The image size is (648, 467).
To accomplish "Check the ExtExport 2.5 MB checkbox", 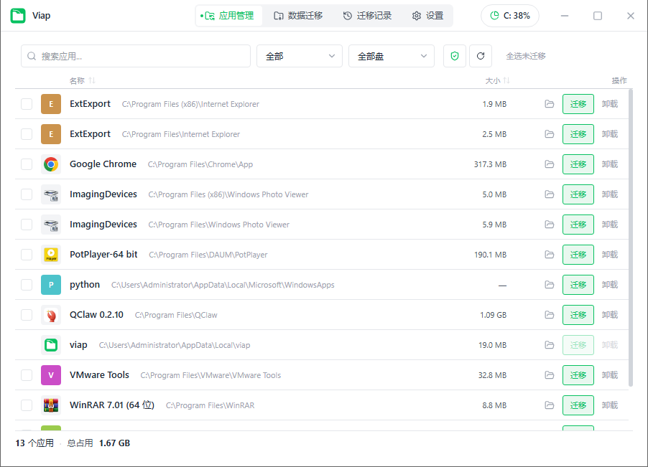I will [x=27, y=134].
